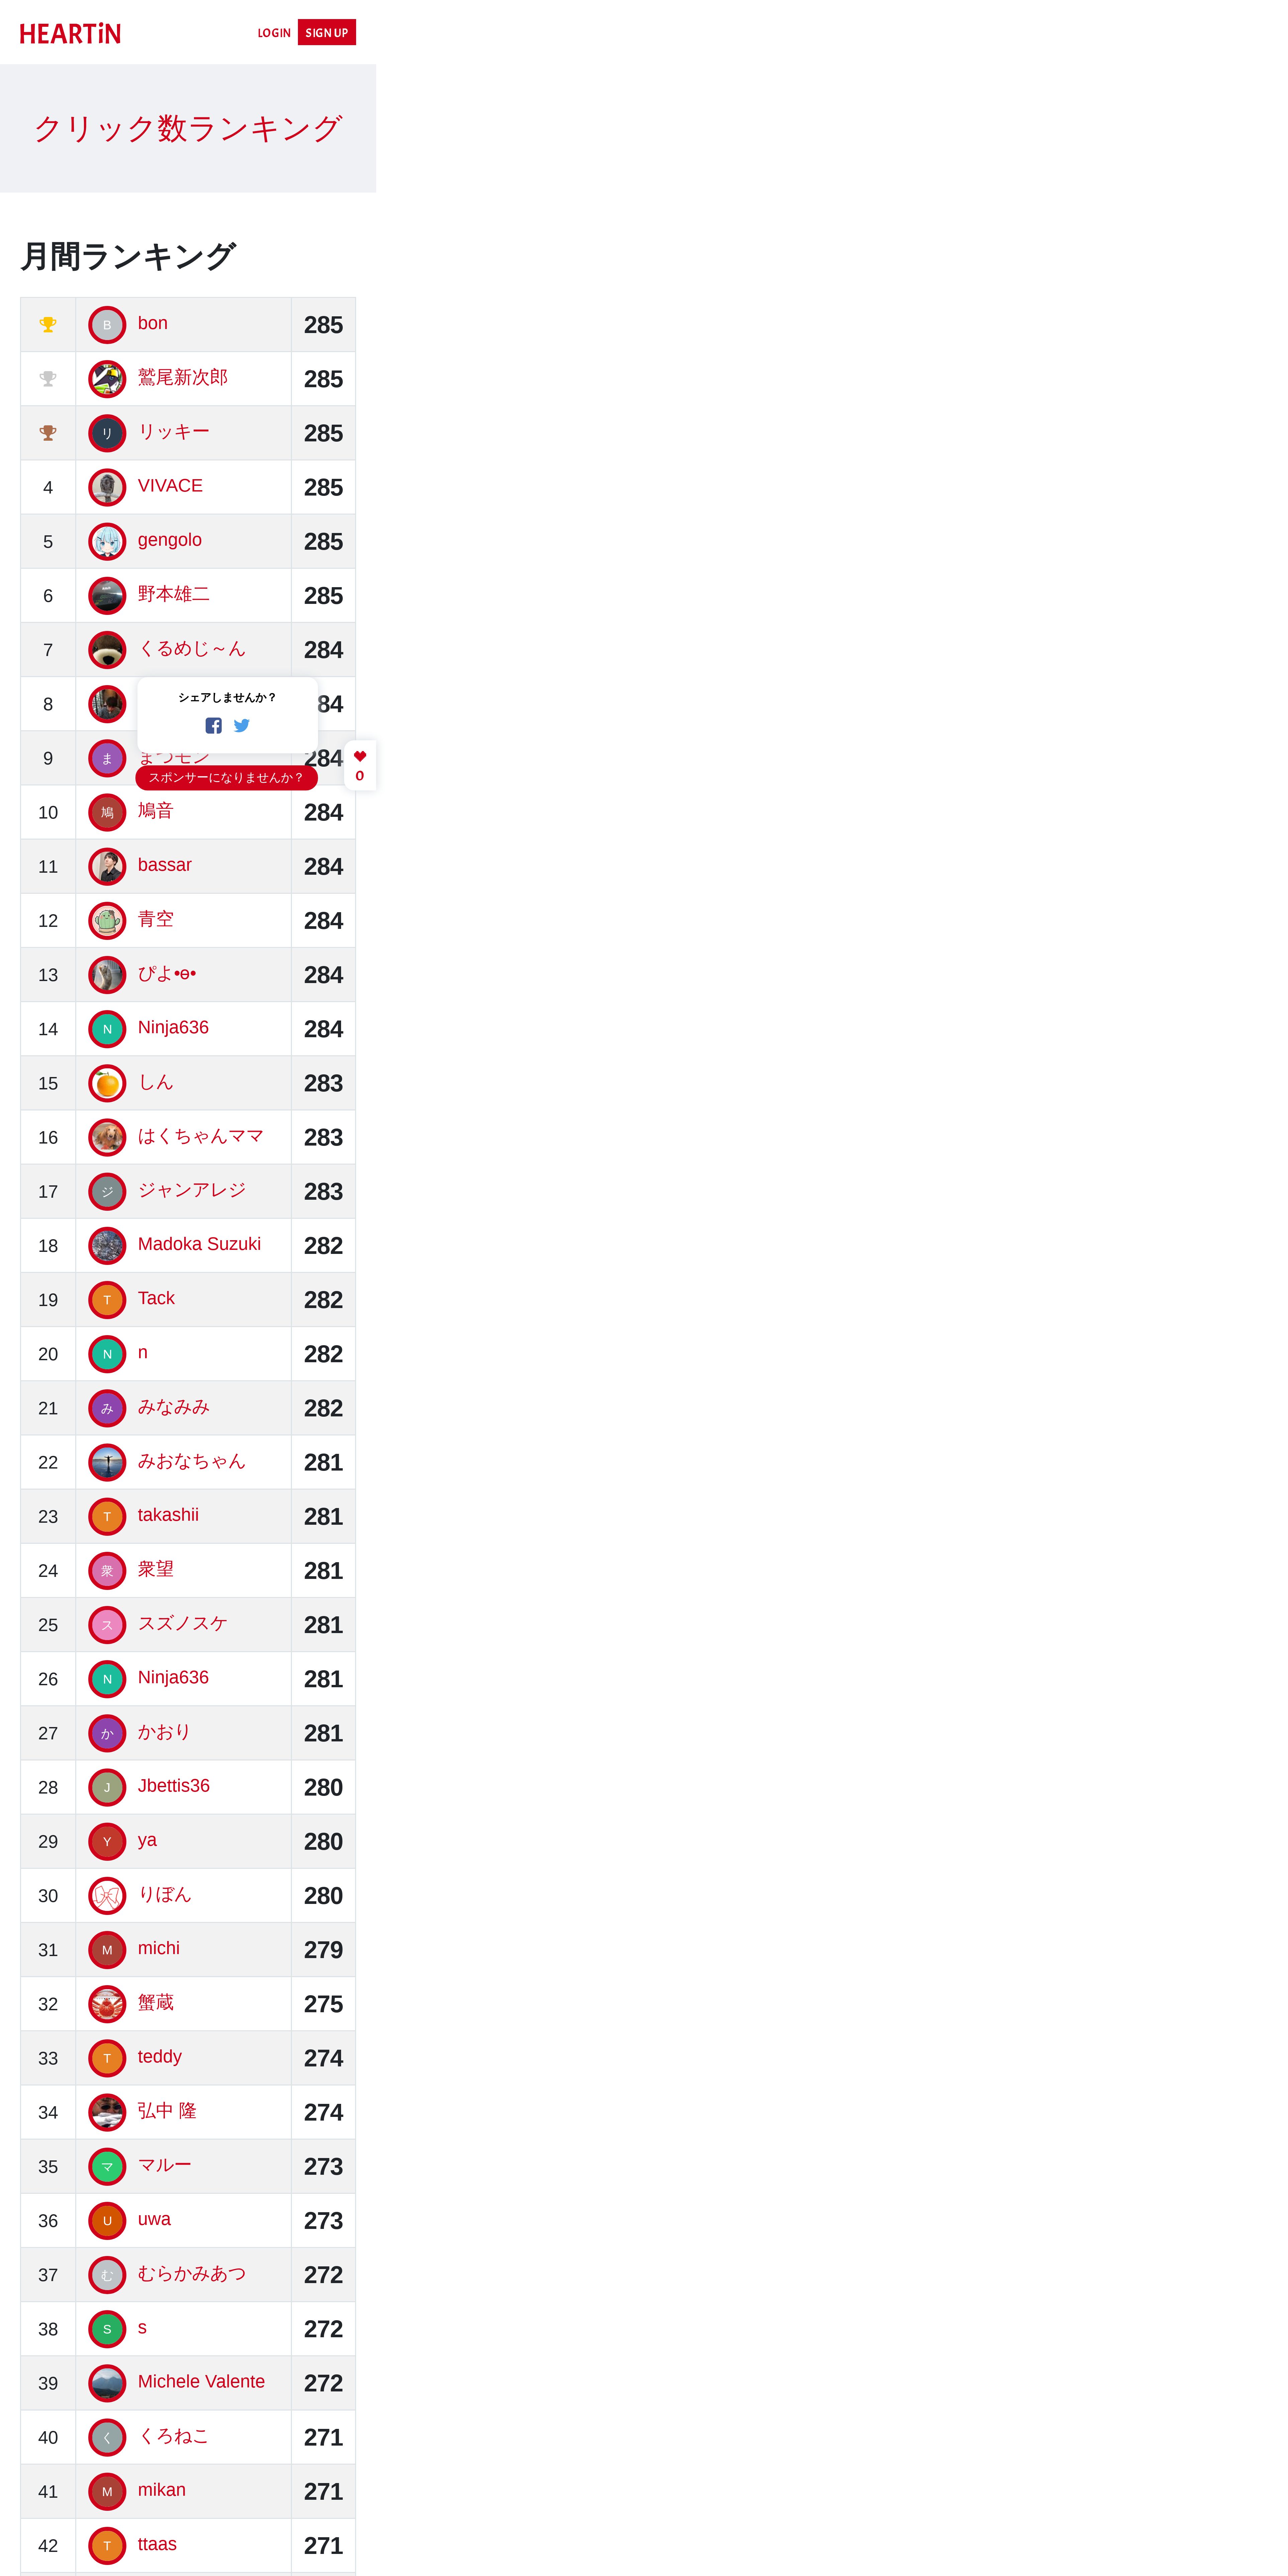Click the orange avatar of しん

pos(107,1083)
